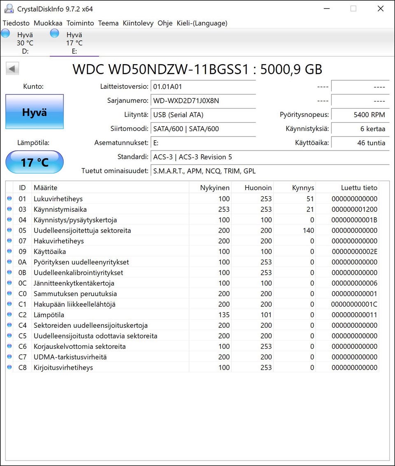The width and height of the screenshot is (395, 466).
Task: Click the blue Hyvä health status button
Action: (35, 112)
